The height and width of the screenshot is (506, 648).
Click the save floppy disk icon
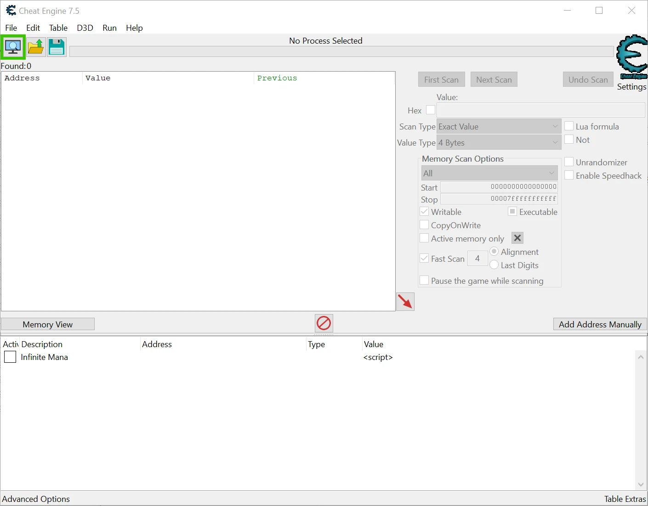coord(57,47)
